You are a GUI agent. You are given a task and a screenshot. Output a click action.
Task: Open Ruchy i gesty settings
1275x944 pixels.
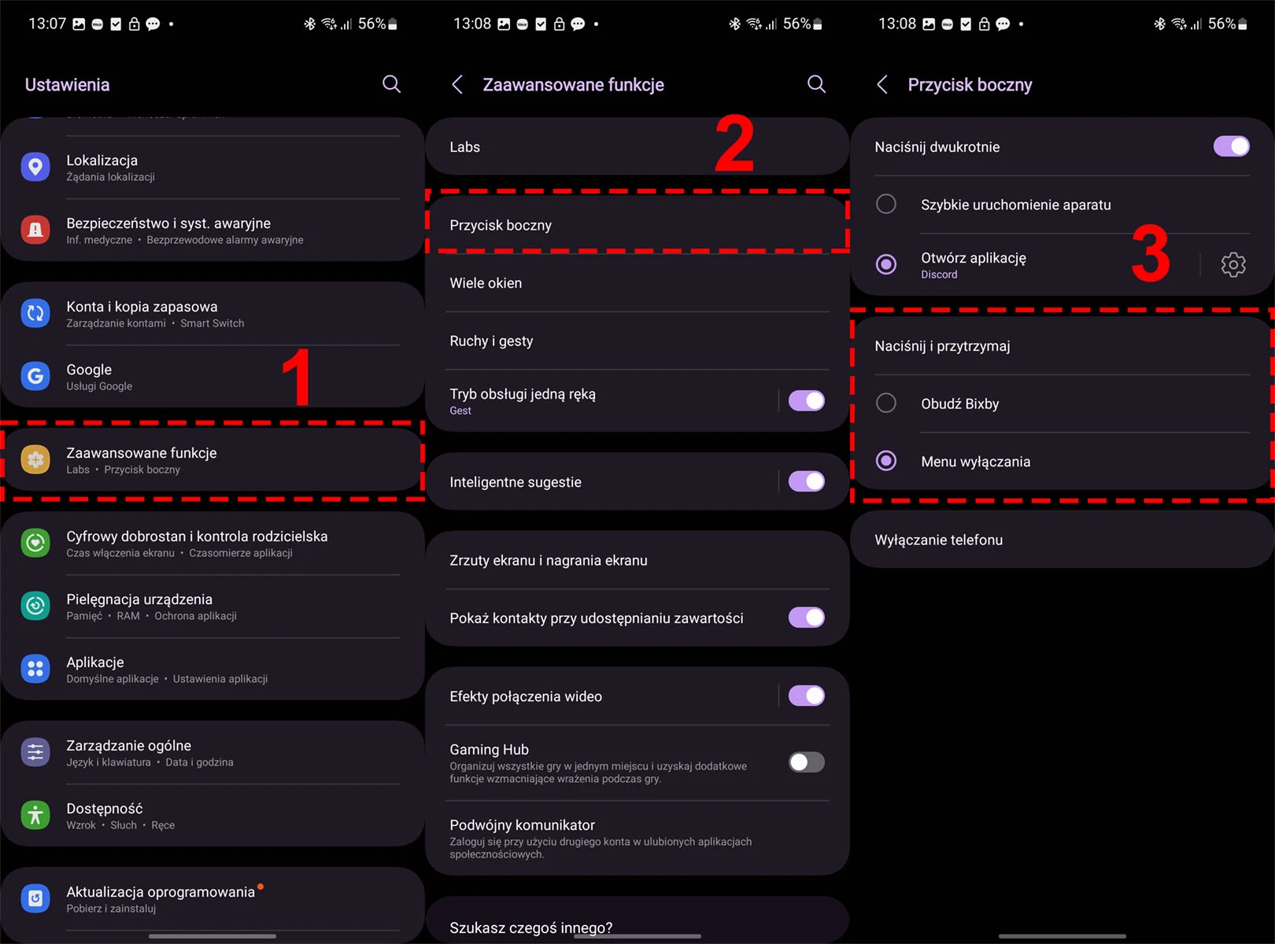tap(637, 341)
